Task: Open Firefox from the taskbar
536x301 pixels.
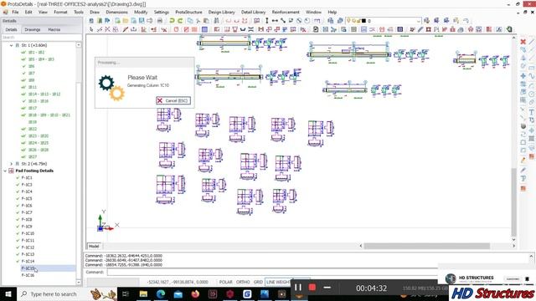Action: pos(195,293)
